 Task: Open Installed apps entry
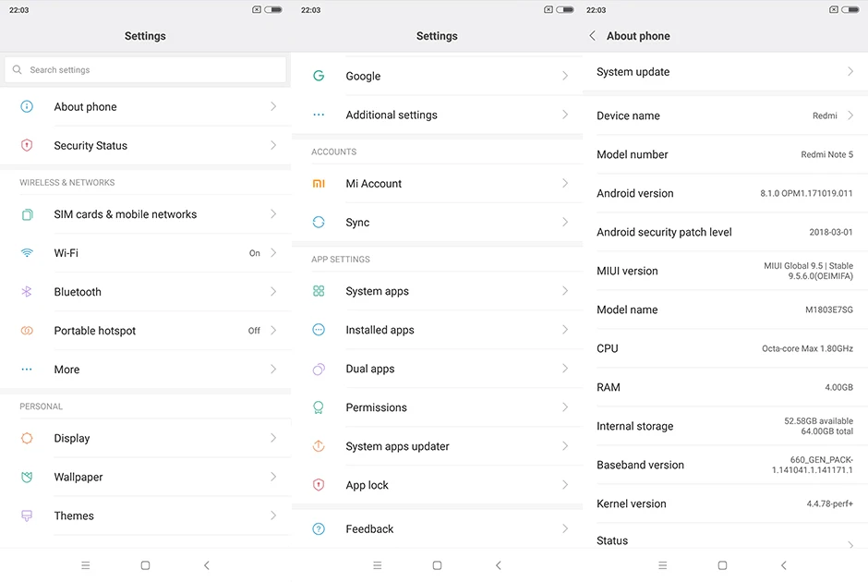tap(437, 330)
